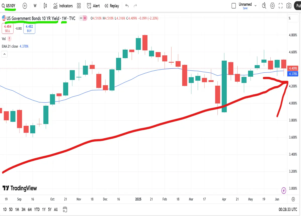Create an Alert
The image size is (301, 216).
point(93,6)
